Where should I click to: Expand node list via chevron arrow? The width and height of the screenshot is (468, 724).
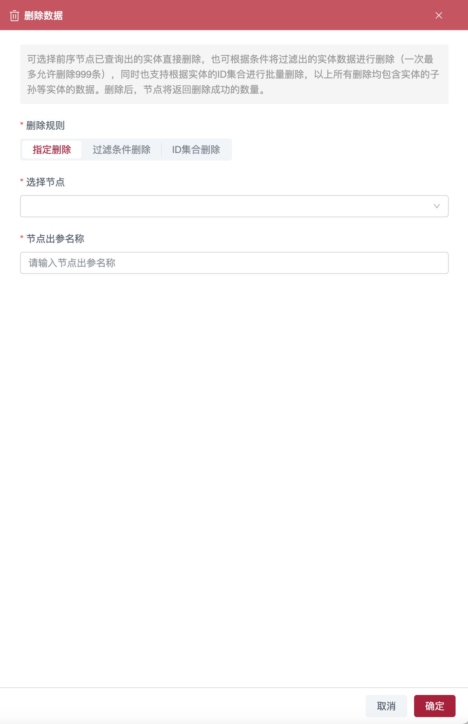click(x=437, y=206)
